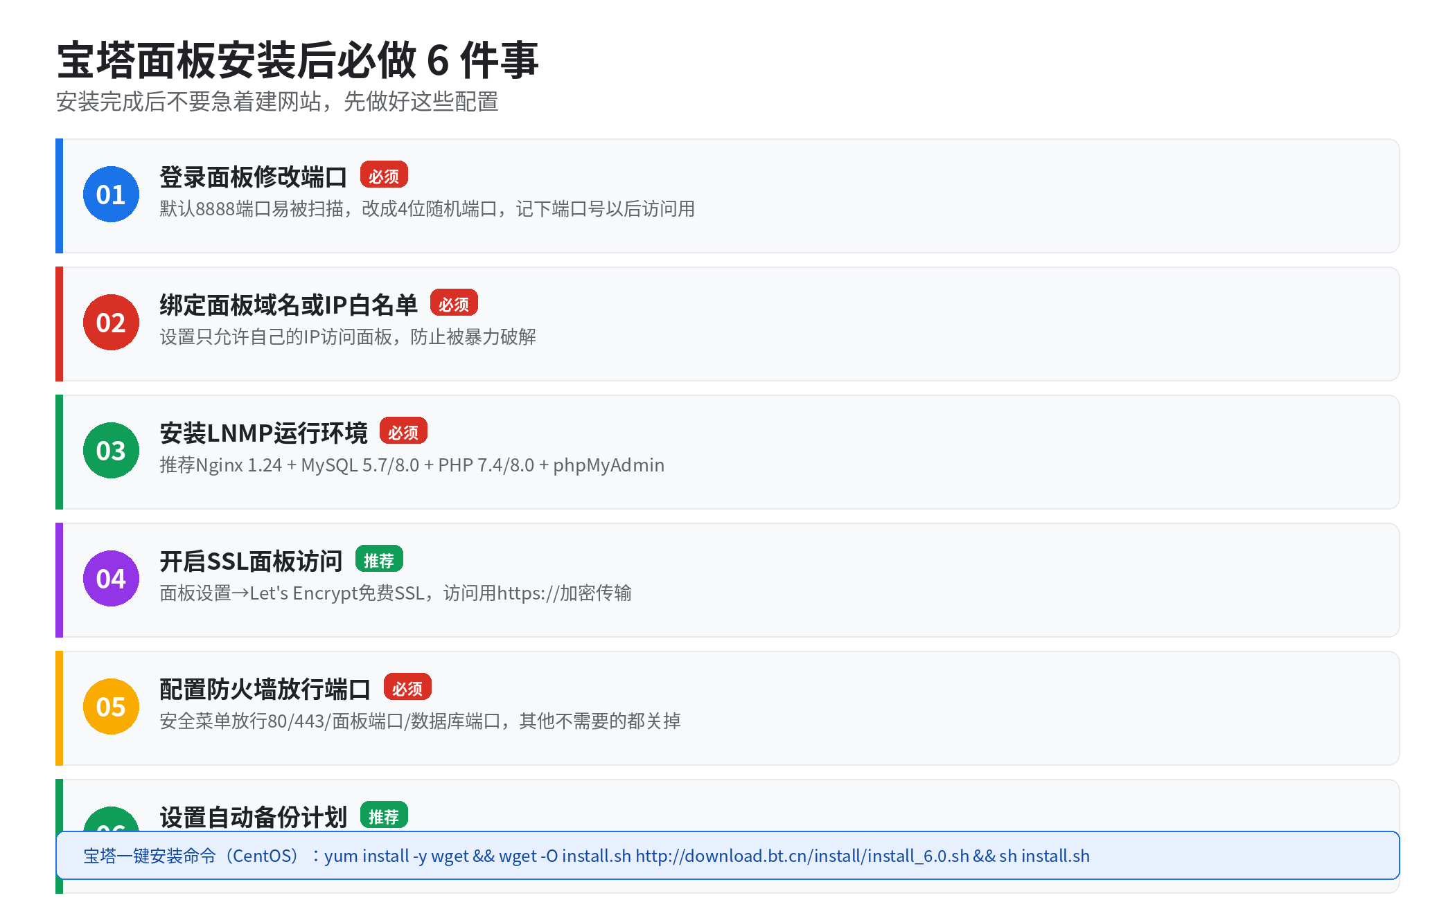Click 必须 badge next to 安装LNMP运行环境

403,431
